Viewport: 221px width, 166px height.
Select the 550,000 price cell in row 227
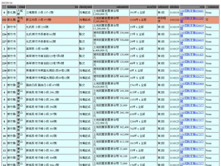pos(111,41)
